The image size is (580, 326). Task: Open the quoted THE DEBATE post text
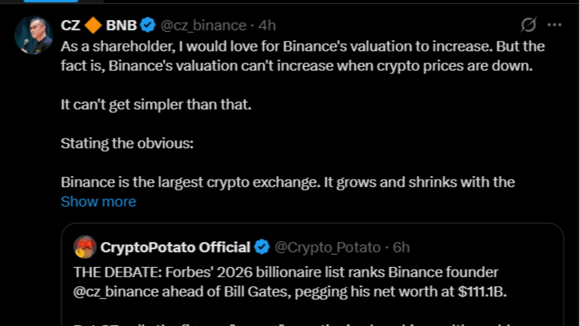(285, 273)
